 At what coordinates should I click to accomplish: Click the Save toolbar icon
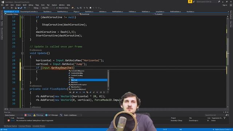tap(19, 8)
